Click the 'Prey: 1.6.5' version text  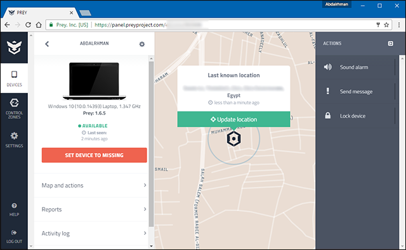point(95,113)
